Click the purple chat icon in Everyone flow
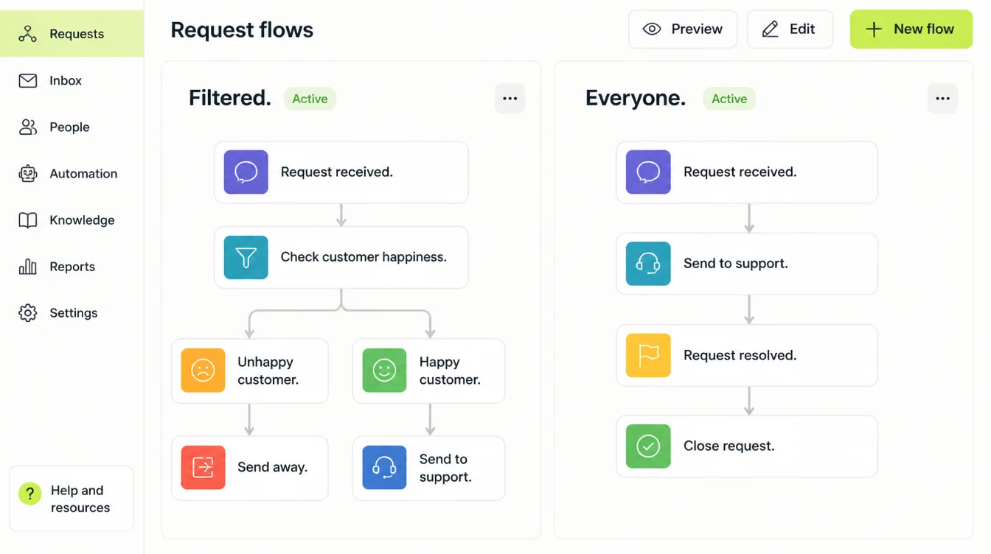 click(648, 172)
